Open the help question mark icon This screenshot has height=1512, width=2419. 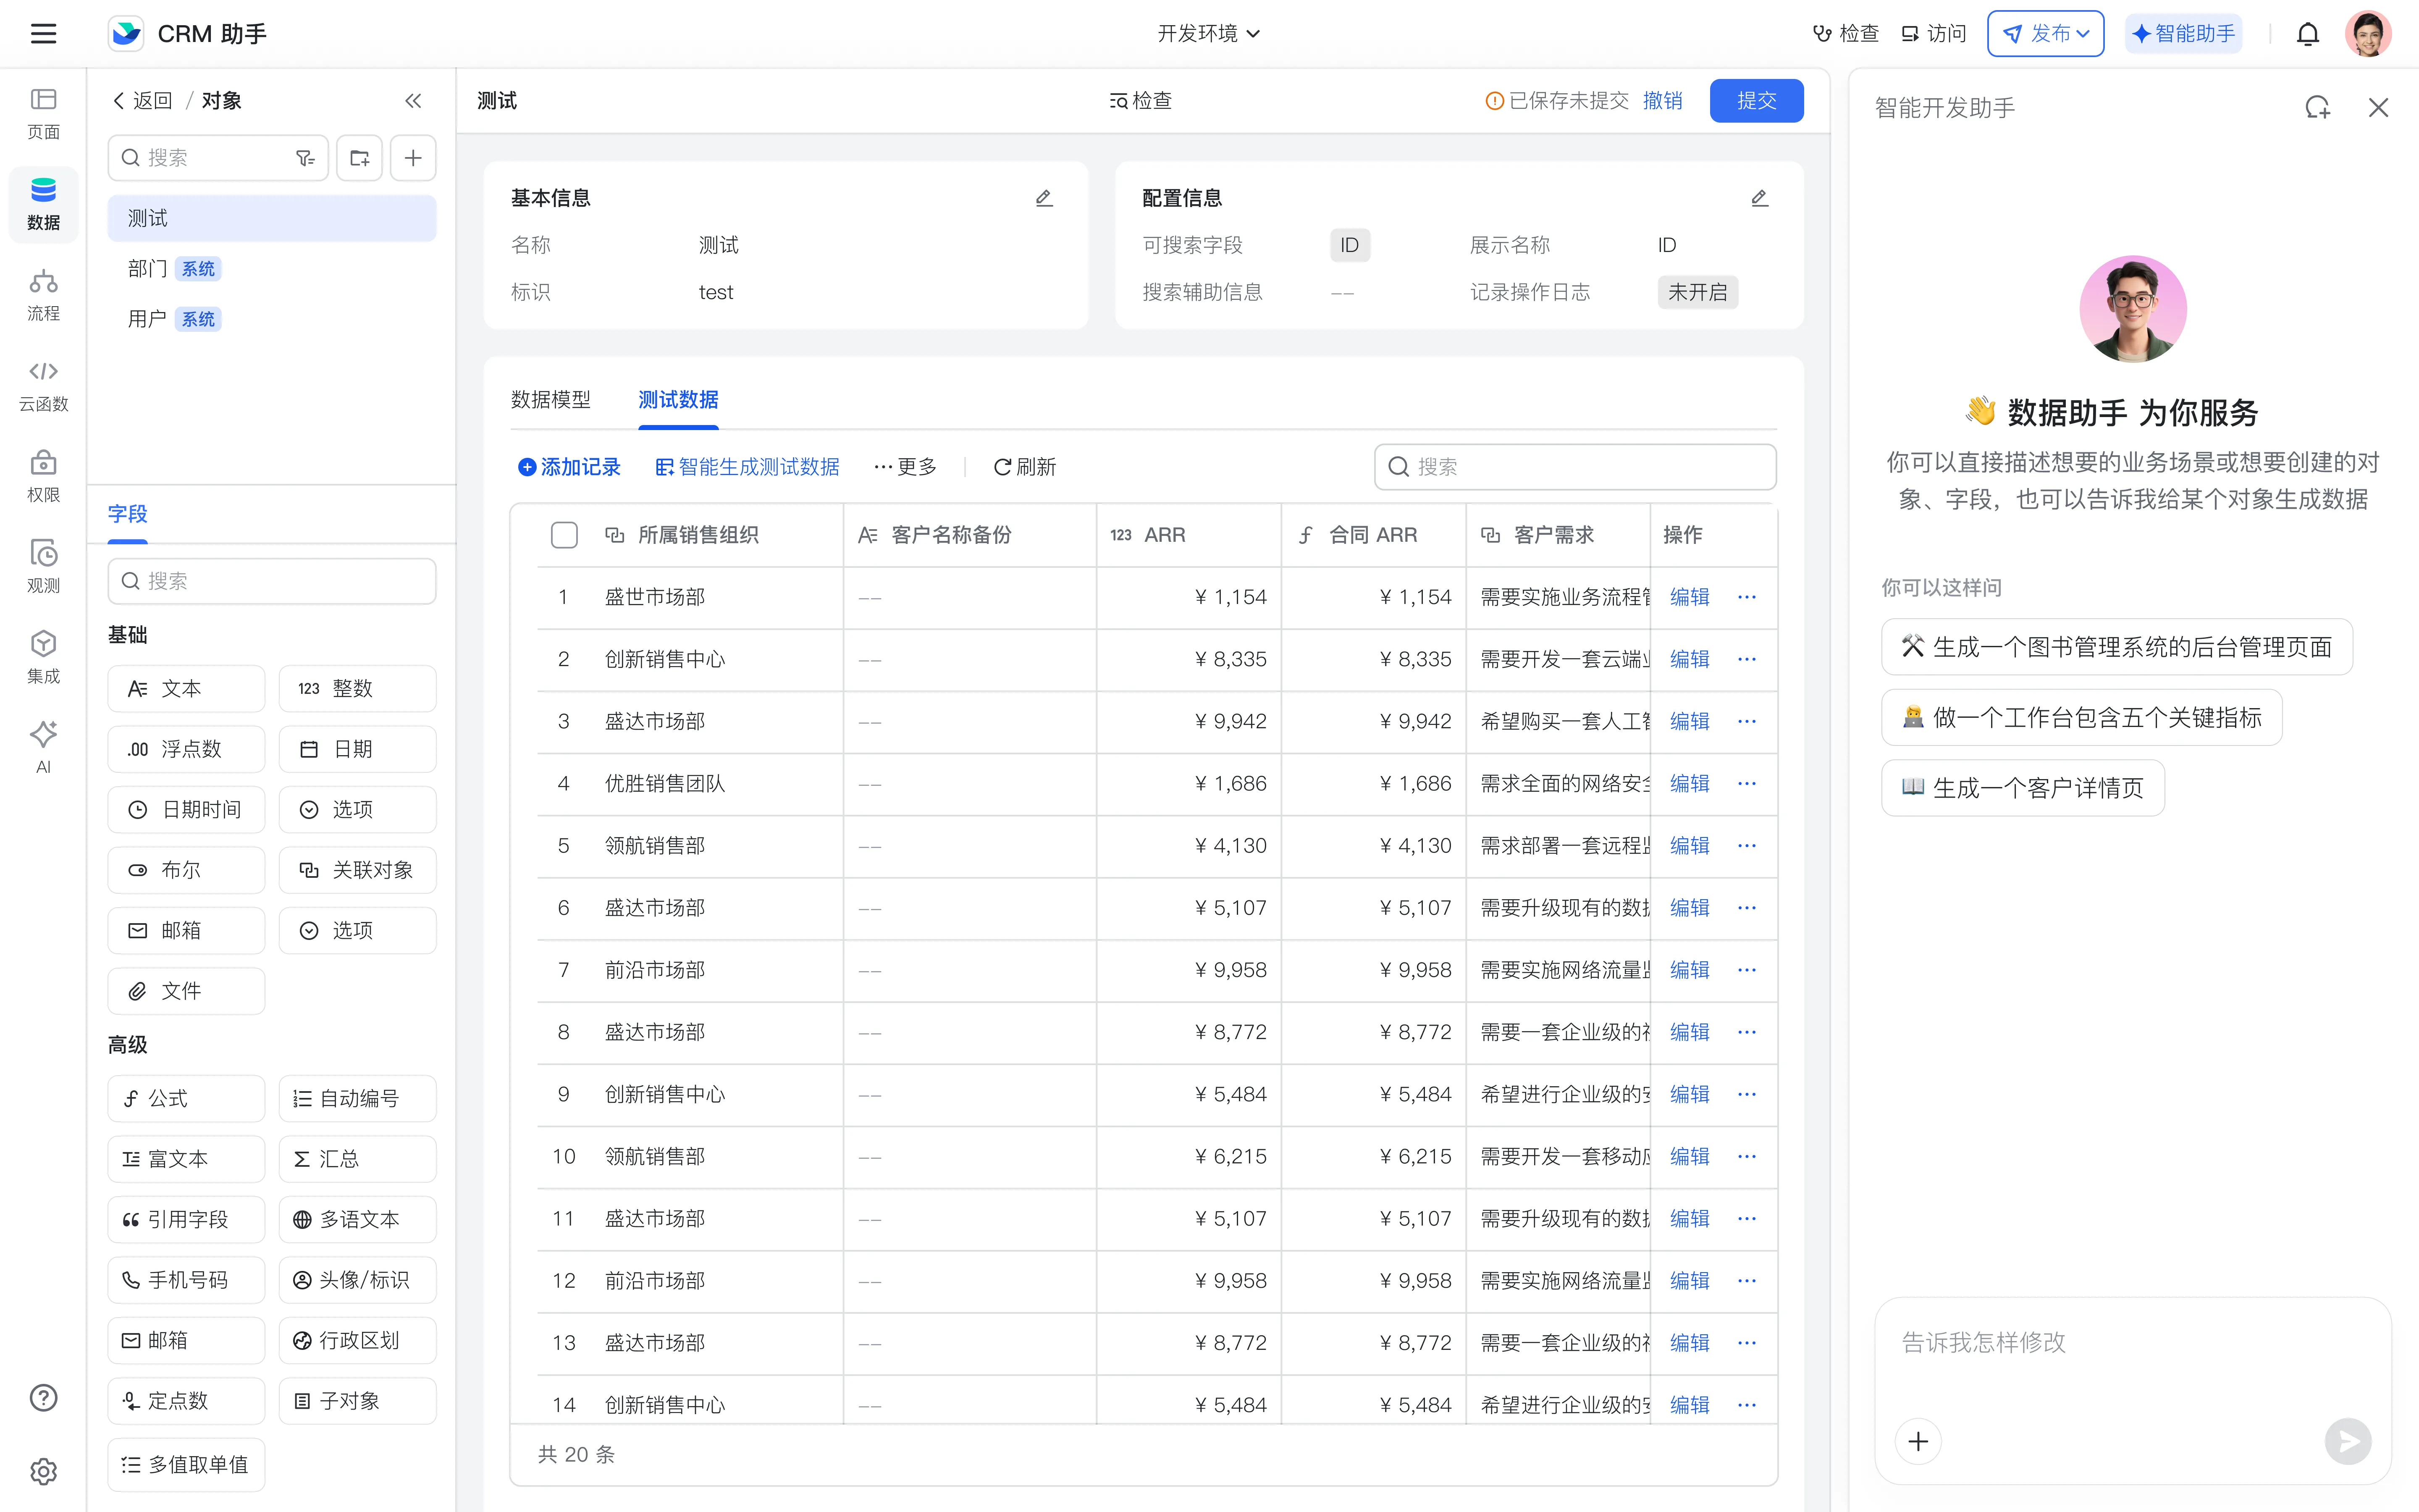tap(43, 1398)
